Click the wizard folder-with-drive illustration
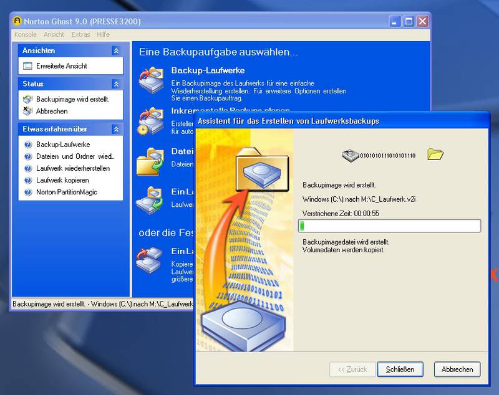 pyautogui.click(x=262, y=170)
